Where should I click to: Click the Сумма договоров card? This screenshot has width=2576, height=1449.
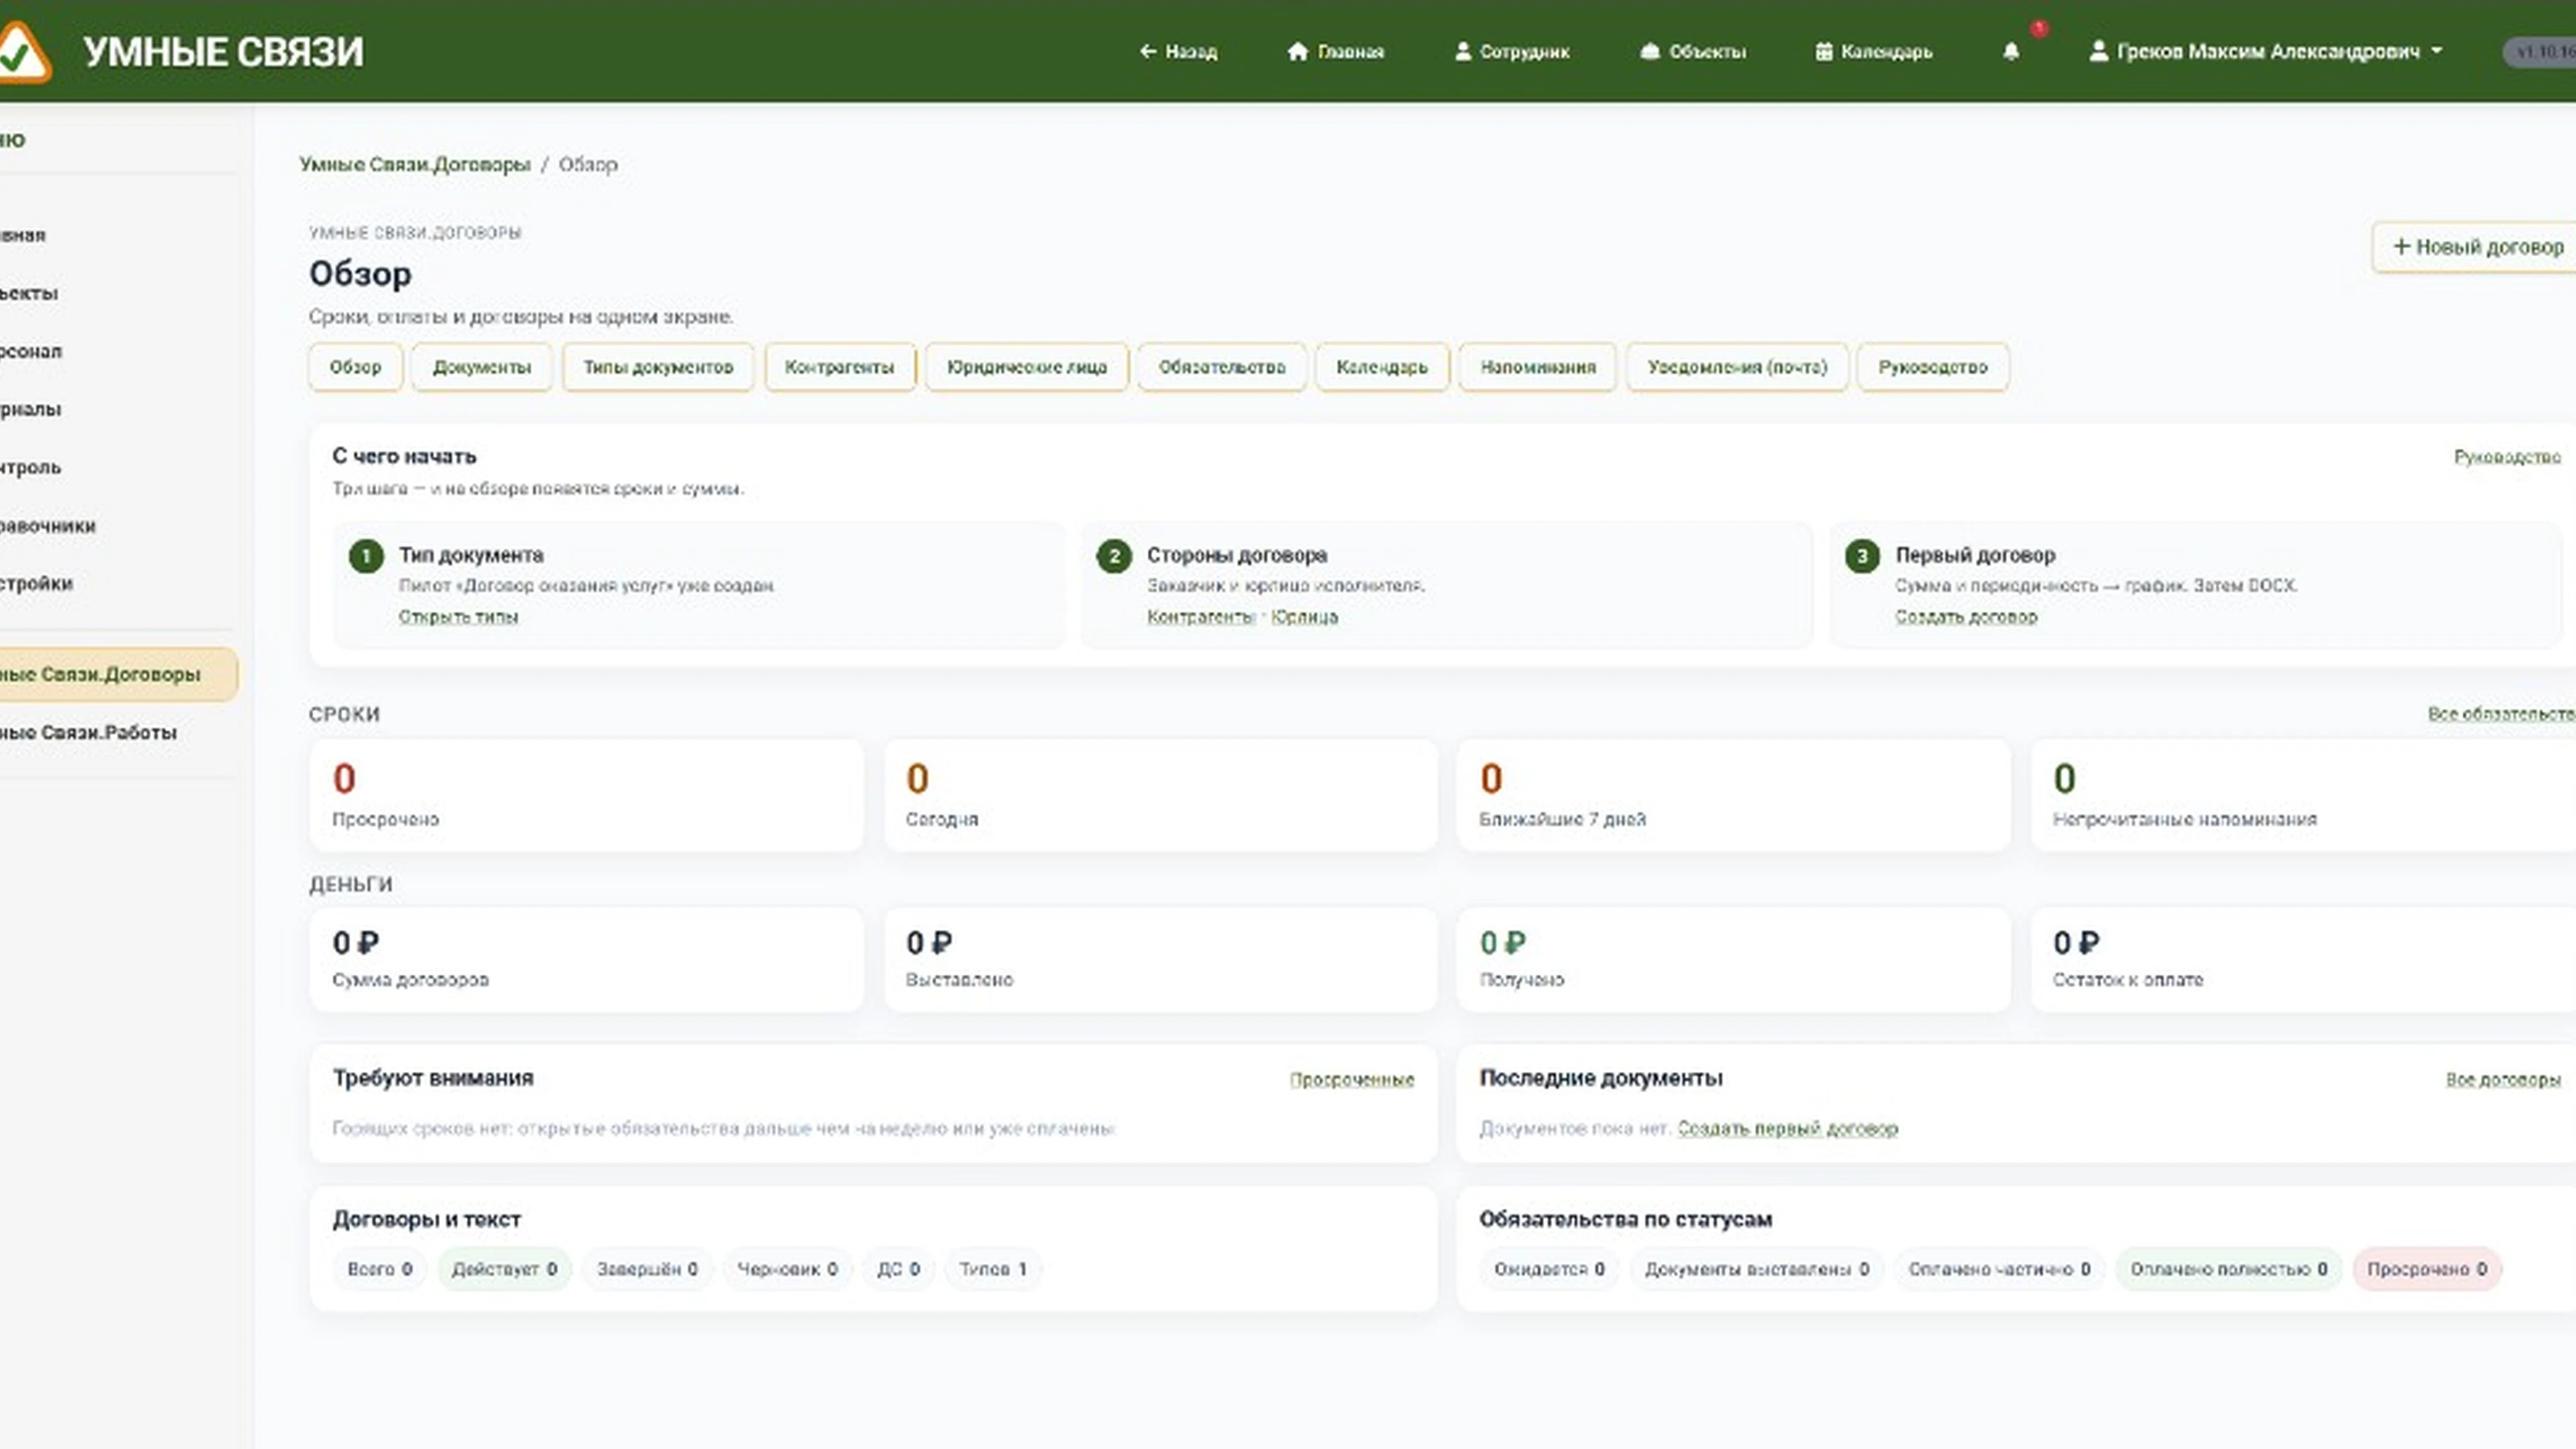coord(586,959)
